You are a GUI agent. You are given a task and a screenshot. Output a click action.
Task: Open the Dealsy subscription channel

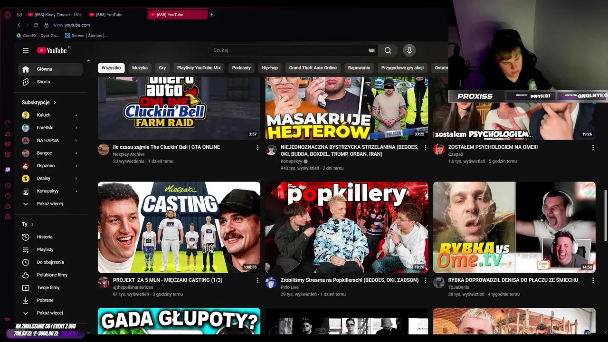coord(50,179)
